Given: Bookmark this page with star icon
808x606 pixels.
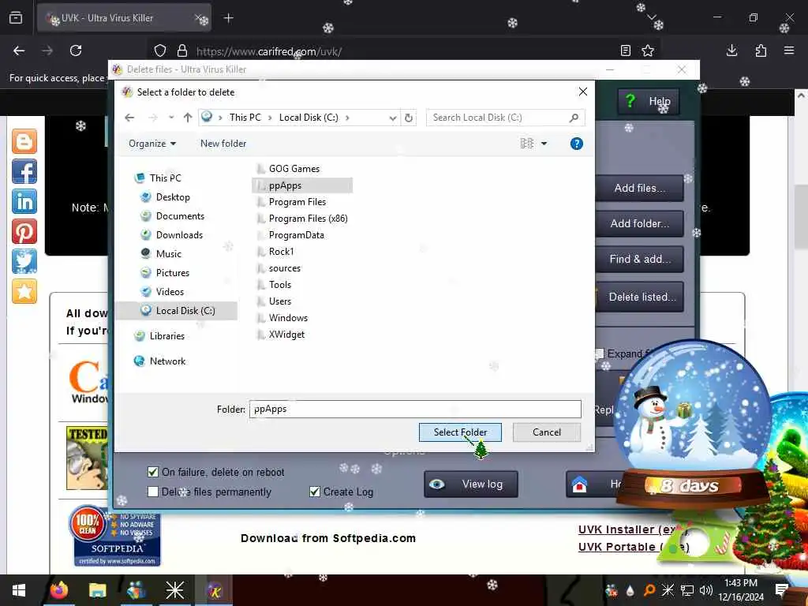Looking at the screenshot, I should pos(648,50).
